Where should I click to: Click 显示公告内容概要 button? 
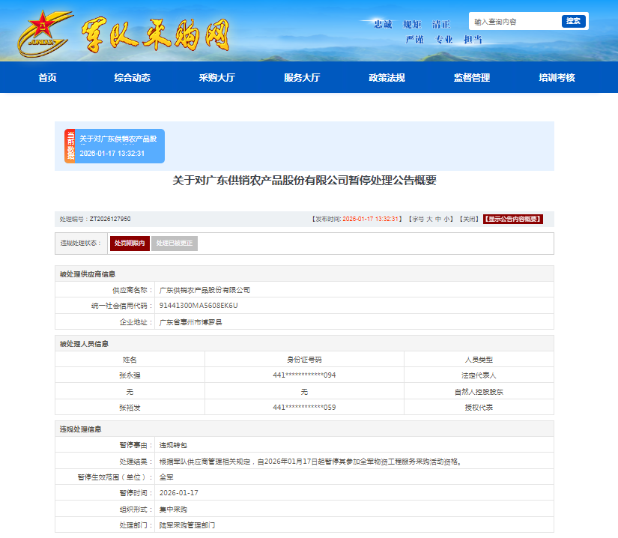[x=513, y=220]
